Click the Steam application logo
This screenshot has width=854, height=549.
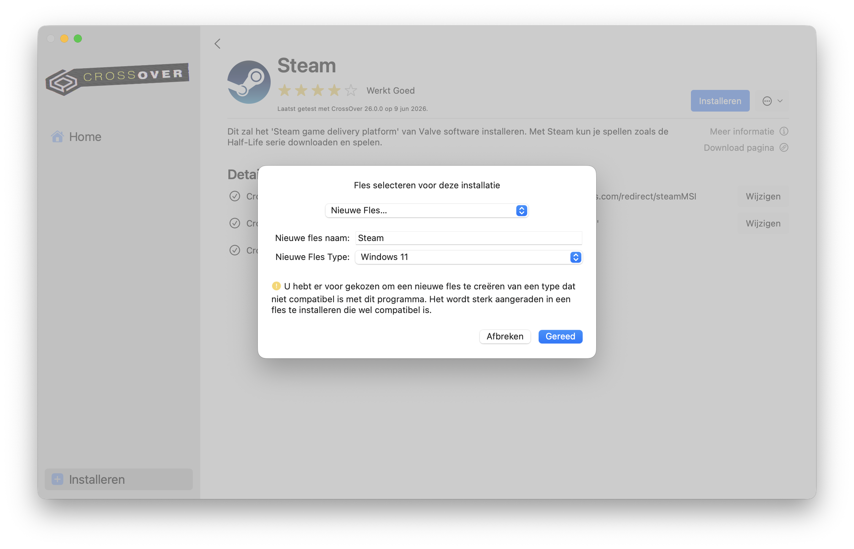(249, 82)
